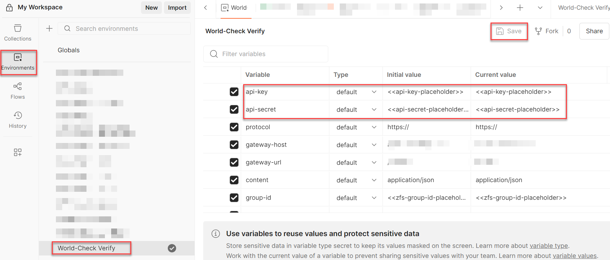610x260 pixels.
Task: Toggle the api-key variable checkbox
Action: (x=234, y=92)
